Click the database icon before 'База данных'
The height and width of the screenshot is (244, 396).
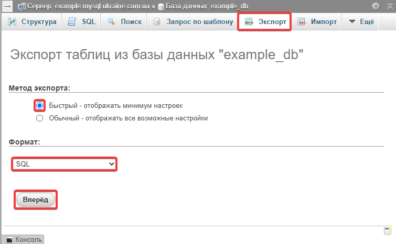point(161,6)
